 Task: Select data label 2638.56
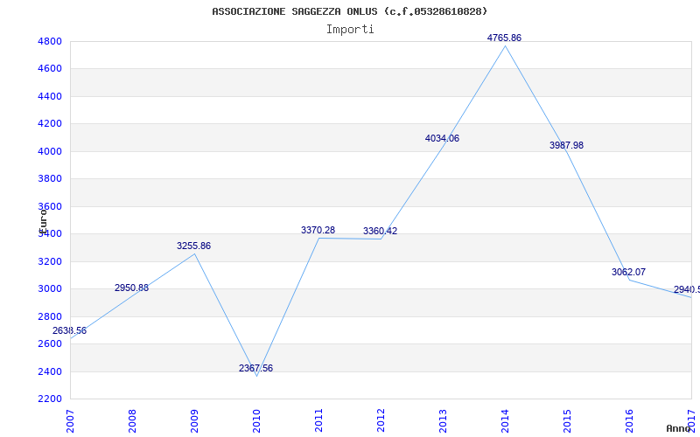[70, 331]
